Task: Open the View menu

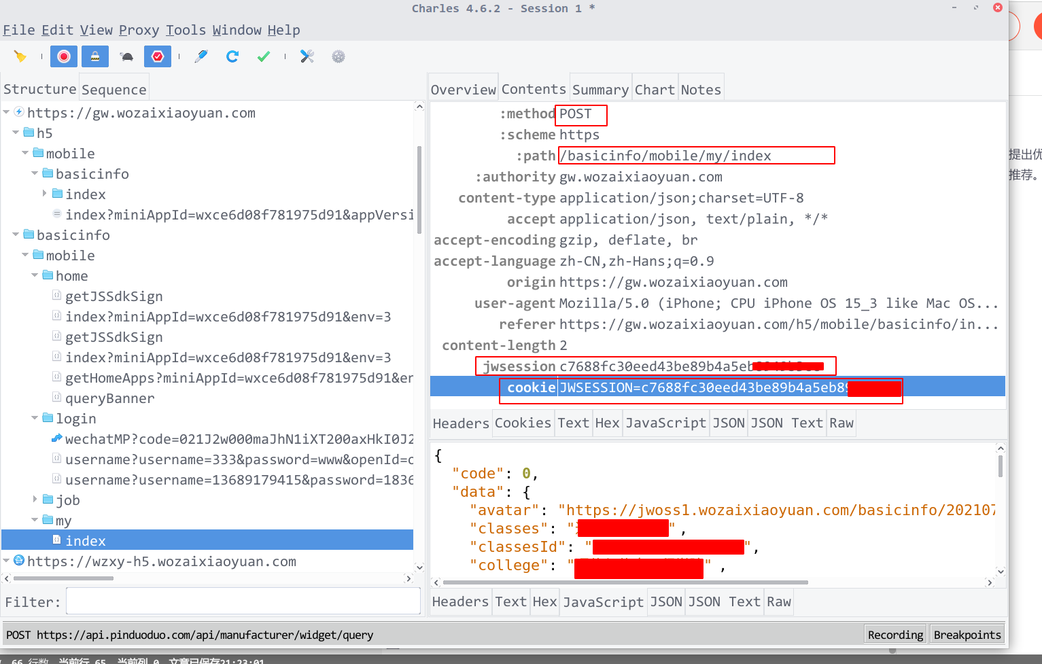Action: click(97, 30)
